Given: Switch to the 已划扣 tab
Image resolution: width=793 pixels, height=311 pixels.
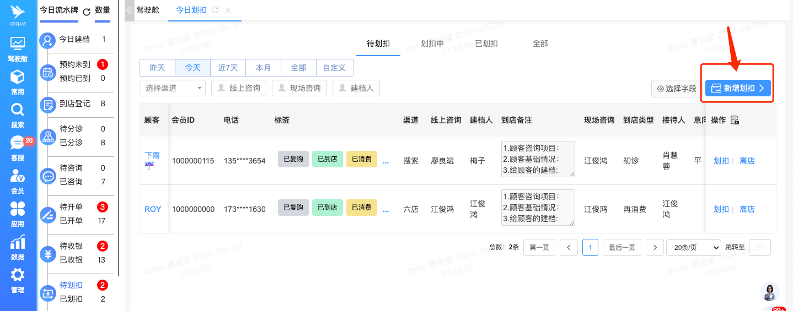Looking at the screenshot, I should (486, 43).
